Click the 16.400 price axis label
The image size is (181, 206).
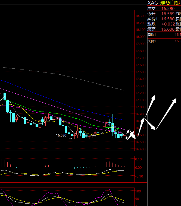click(x=140, y=149)
